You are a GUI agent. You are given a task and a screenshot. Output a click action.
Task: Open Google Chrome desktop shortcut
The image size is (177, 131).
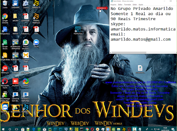click(x=5, y=18)
